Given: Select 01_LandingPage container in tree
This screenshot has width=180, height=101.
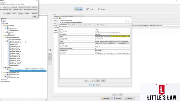Looking at the screenshot, I should [10, 25].
